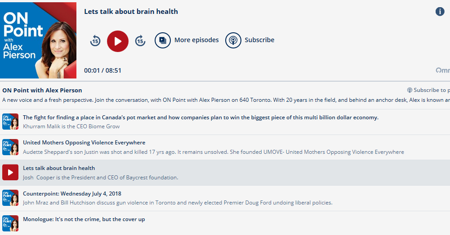Viewport: 450px width, 235px height.
Task: Click Subscribe to podcast link in description
Action: tap(429, 90)
